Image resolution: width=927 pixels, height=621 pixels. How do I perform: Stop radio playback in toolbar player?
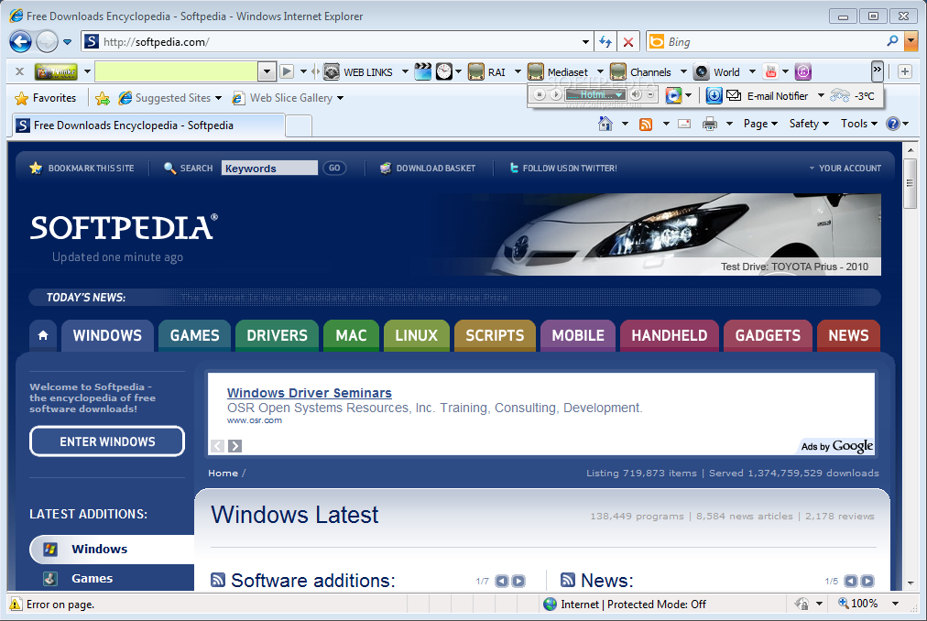[x=540, y=94]
